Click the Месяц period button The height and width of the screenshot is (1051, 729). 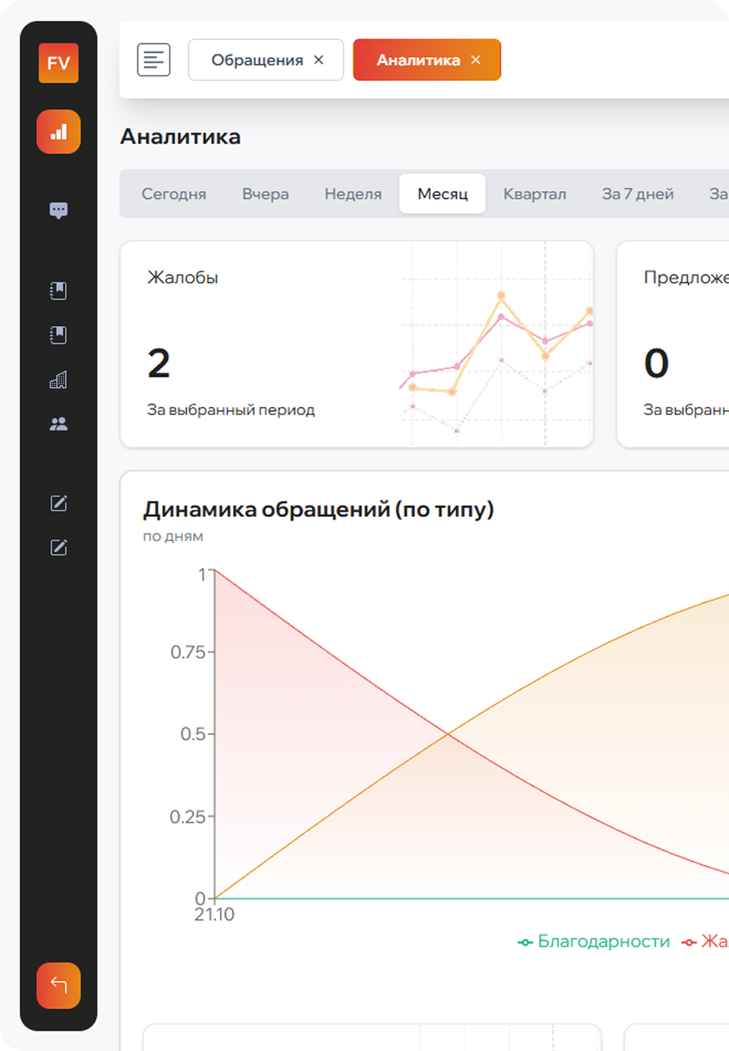coord(442,193)
